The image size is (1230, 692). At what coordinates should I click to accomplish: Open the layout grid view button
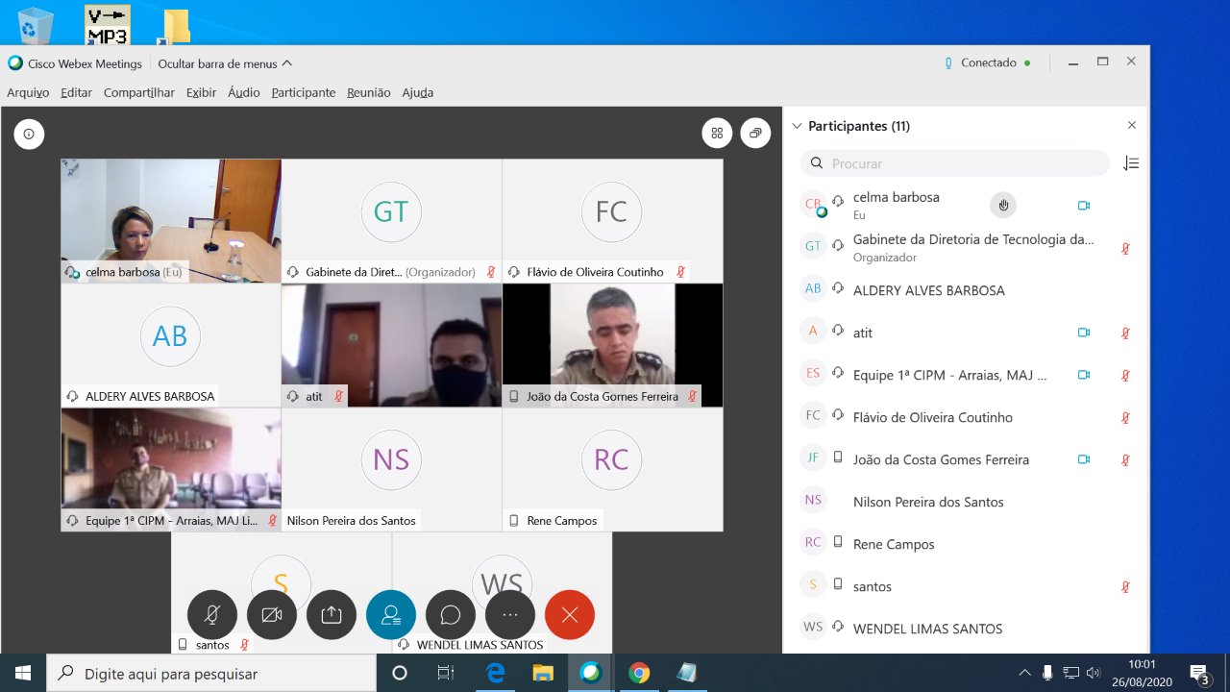pyautogui.click(x=717, y=134)
